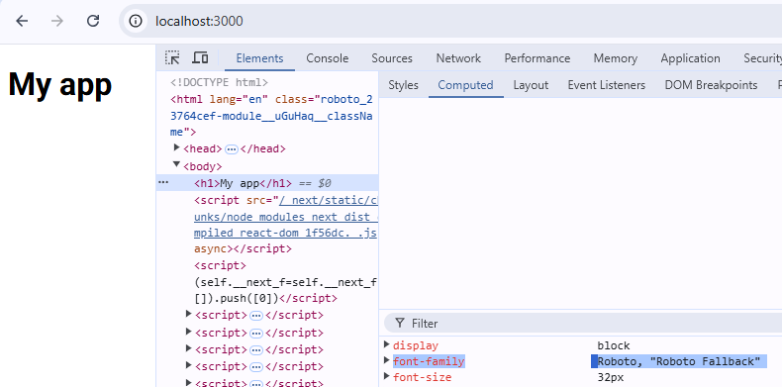Go back with the browser arrow
This screenshot has height=387, width=782.
pyautogui.click(x=22, y=21)
